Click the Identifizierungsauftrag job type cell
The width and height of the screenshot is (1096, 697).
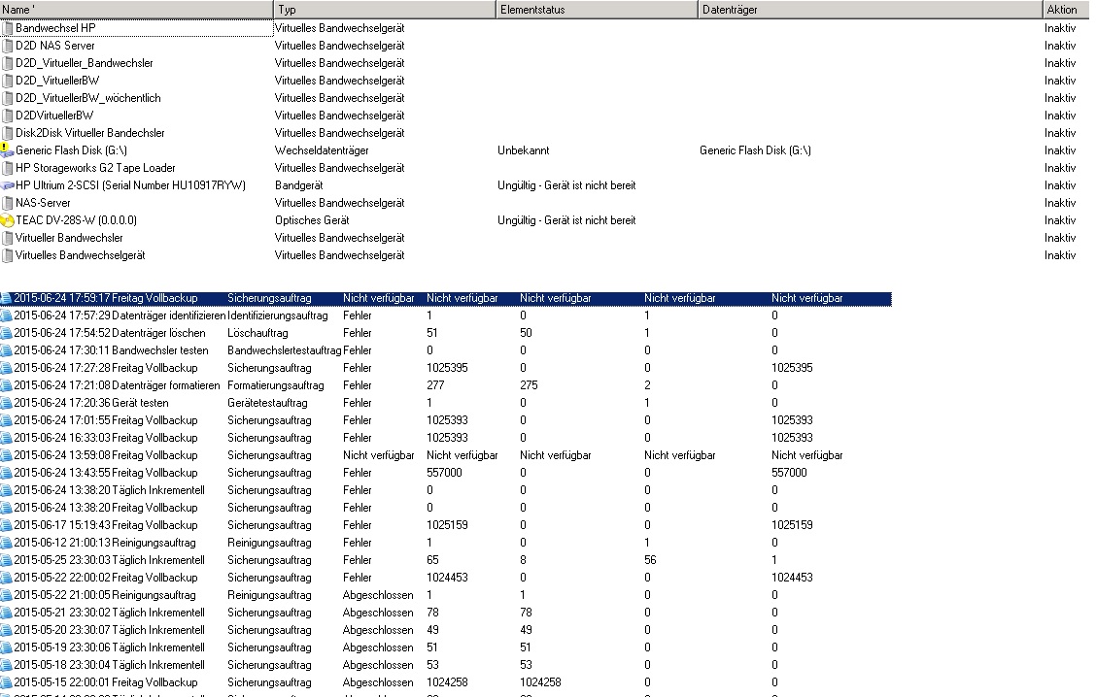pyautogui.click(x=278, y=315)
